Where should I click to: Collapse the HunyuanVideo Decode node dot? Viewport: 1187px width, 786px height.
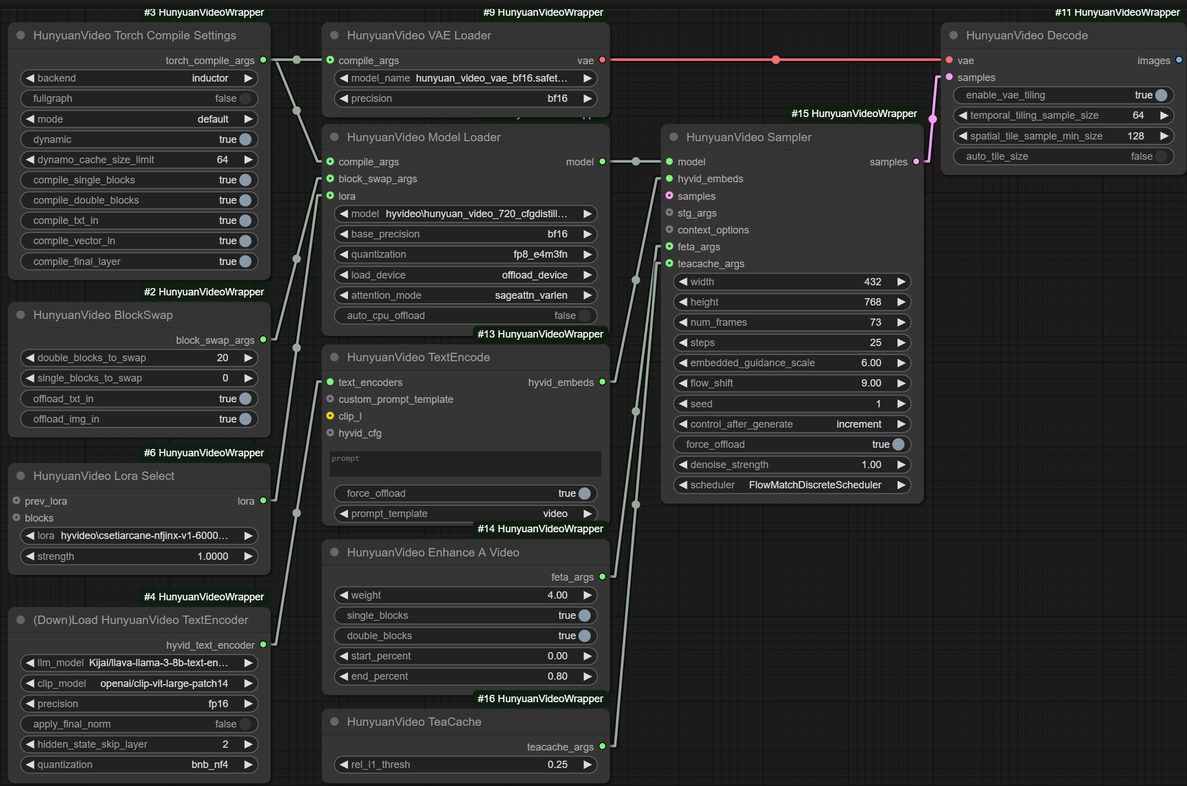point(953,35)
